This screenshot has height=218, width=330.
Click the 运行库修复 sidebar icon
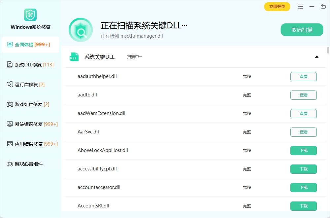pos(10,85)
